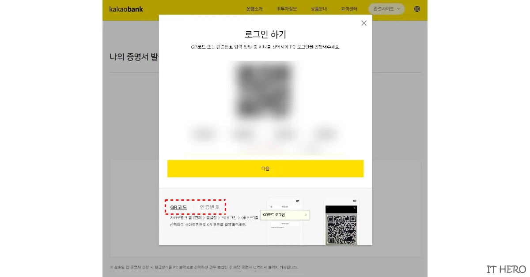Click the kakaobank logo
The height and width of the screenshot is (277, 530).
[x=126, y=9]
